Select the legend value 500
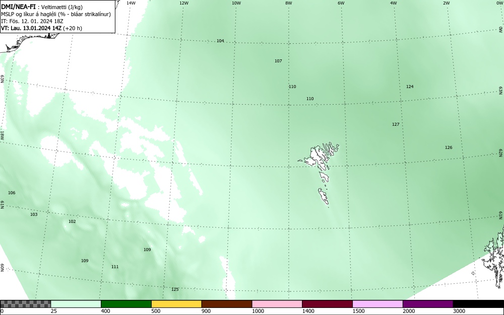 (x=156, y=311)
